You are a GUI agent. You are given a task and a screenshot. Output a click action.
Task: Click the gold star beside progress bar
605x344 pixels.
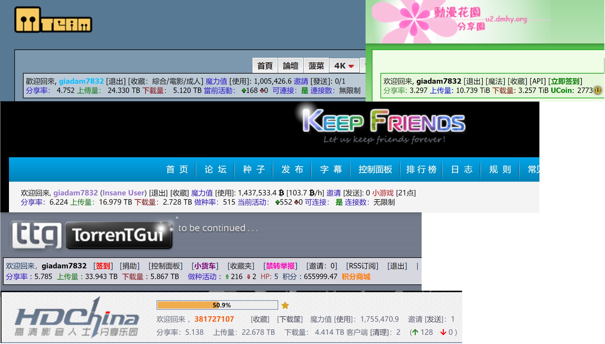285,305
